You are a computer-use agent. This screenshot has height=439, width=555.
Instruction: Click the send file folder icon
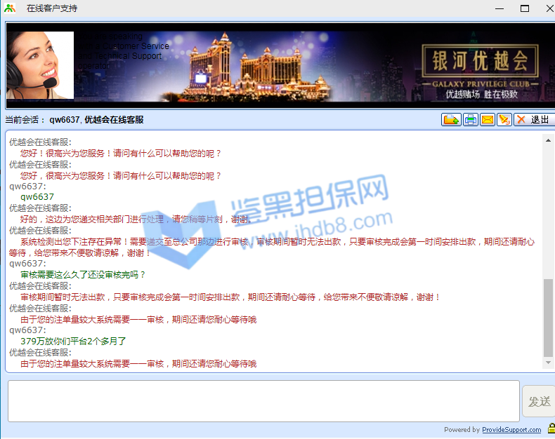[451, 120]
